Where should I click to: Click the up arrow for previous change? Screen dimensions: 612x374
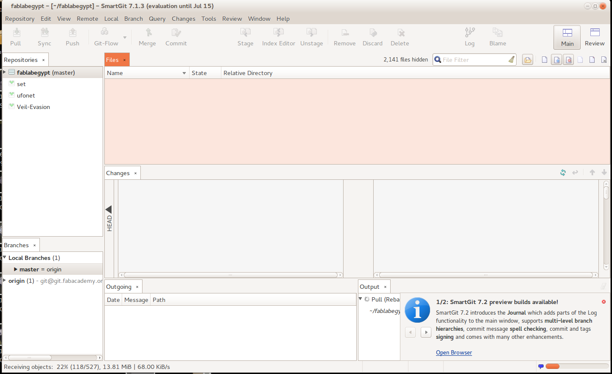592,173
